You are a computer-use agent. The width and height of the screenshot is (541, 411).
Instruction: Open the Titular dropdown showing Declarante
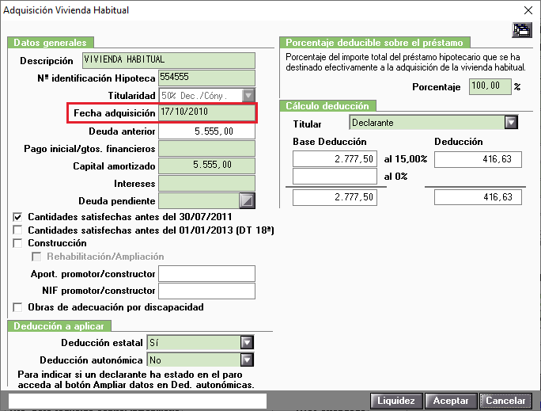point(511,123)
